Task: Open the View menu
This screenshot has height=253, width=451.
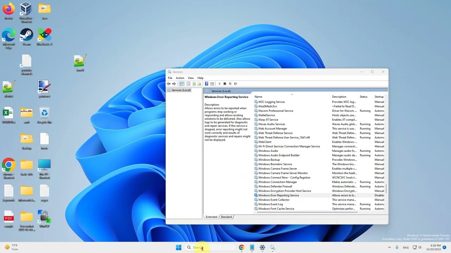Action: 191,78
